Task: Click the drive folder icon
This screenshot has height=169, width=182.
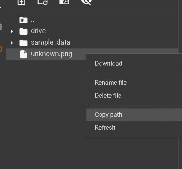Action: pyautogui.click(x=23, y=31)
